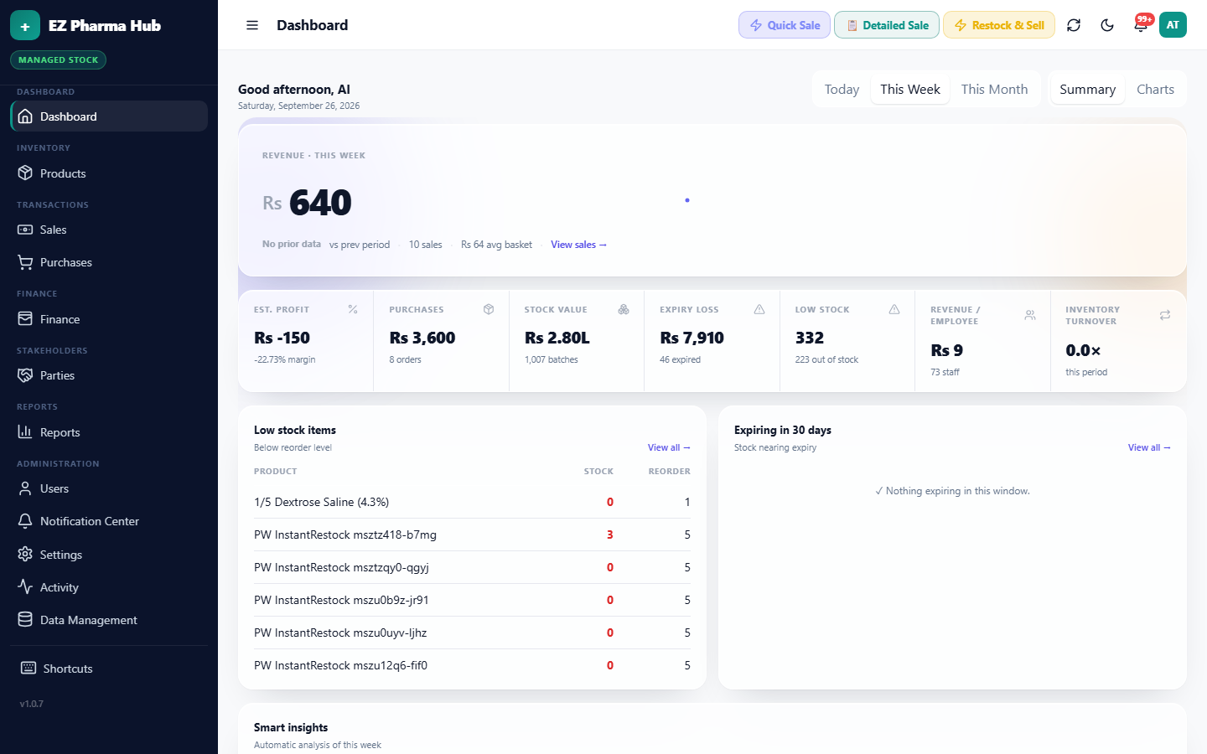Open the AT user avatar menu

1173,25
